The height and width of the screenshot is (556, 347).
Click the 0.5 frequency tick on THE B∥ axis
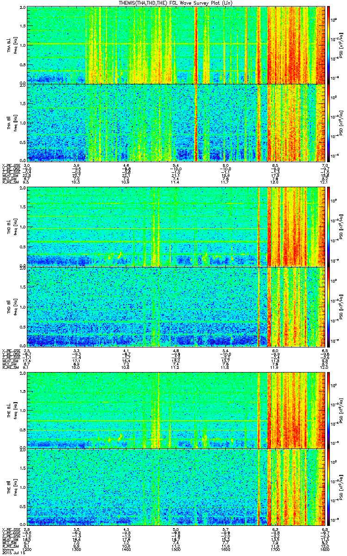(x=23, y=508)
